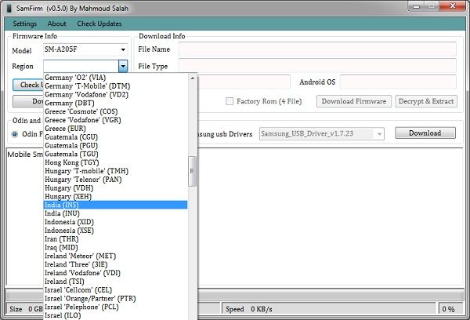
Task: Select Indonesia (XID) region
Action: (x=115, y=222)
